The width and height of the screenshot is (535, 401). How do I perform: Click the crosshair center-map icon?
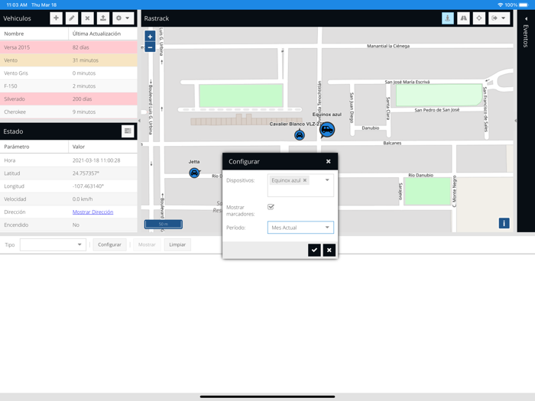pos(479,18)
